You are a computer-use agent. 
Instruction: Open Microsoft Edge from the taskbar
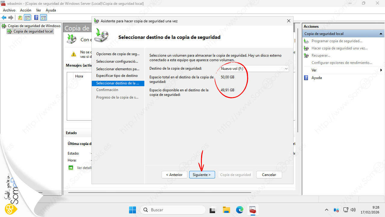[239, 210]
